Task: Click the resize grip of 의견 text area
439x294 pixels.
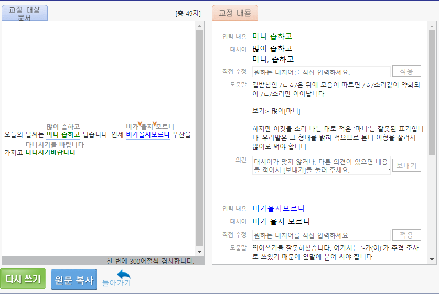Action: coord(388,172)
